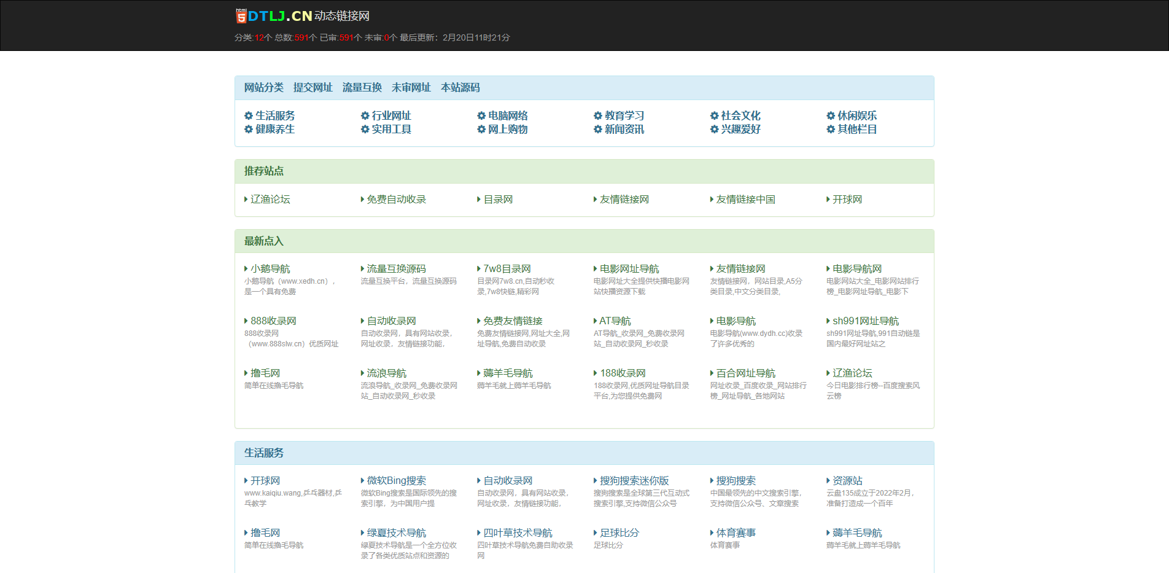Click the gear icon beside 电脑网络 category
The width and height of the screenshot is (1169, 573).
(481, 115)
